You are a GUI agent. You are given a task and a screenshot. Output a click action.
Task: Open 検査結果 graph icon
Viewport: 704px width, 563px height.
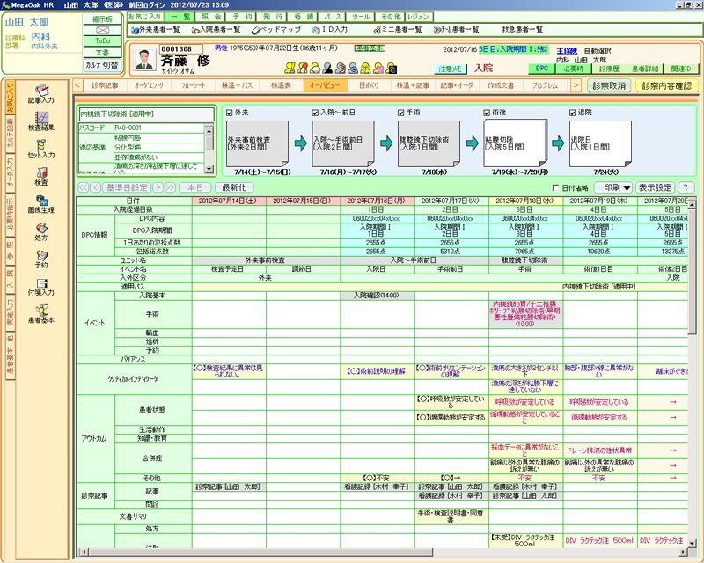pos(40,121)
